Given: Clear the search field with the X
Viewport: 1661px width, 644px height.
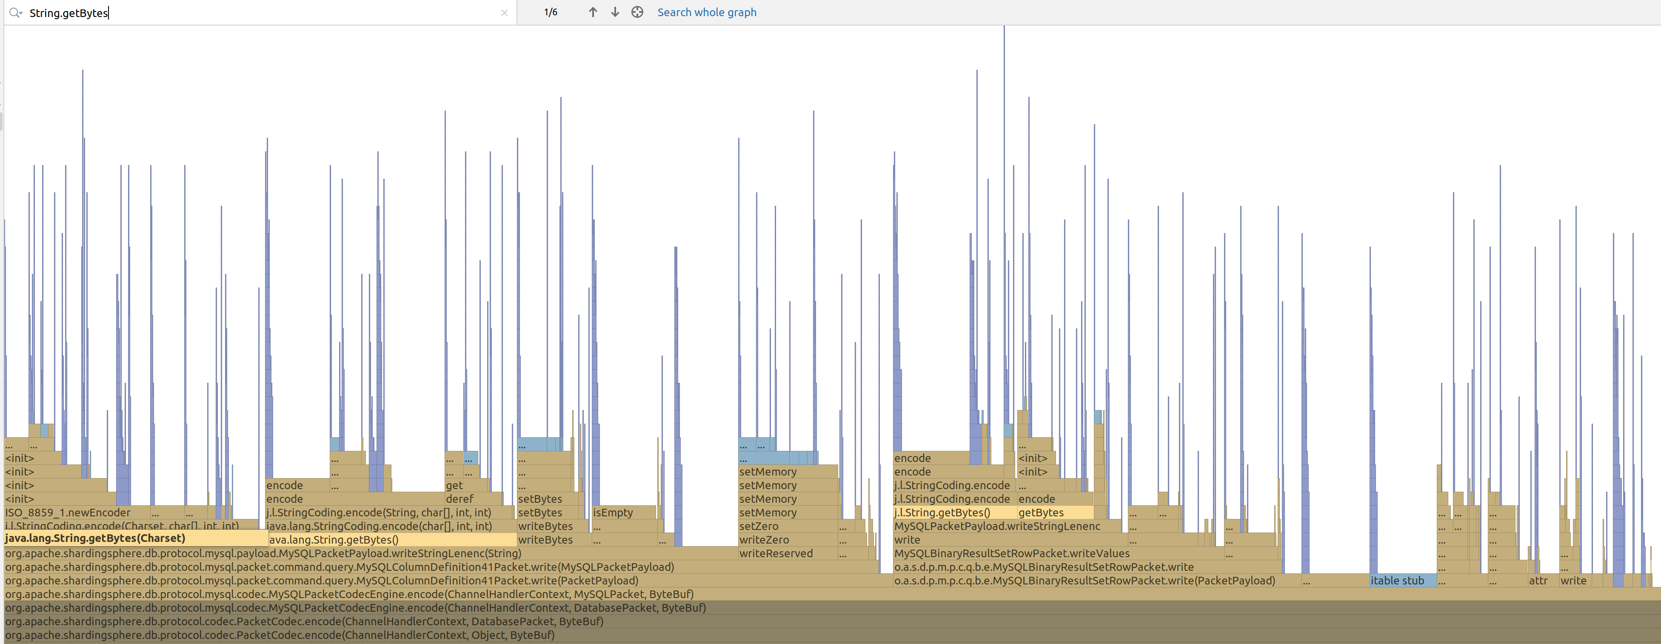Looking at the screenshot, I should tap(504, 13).
